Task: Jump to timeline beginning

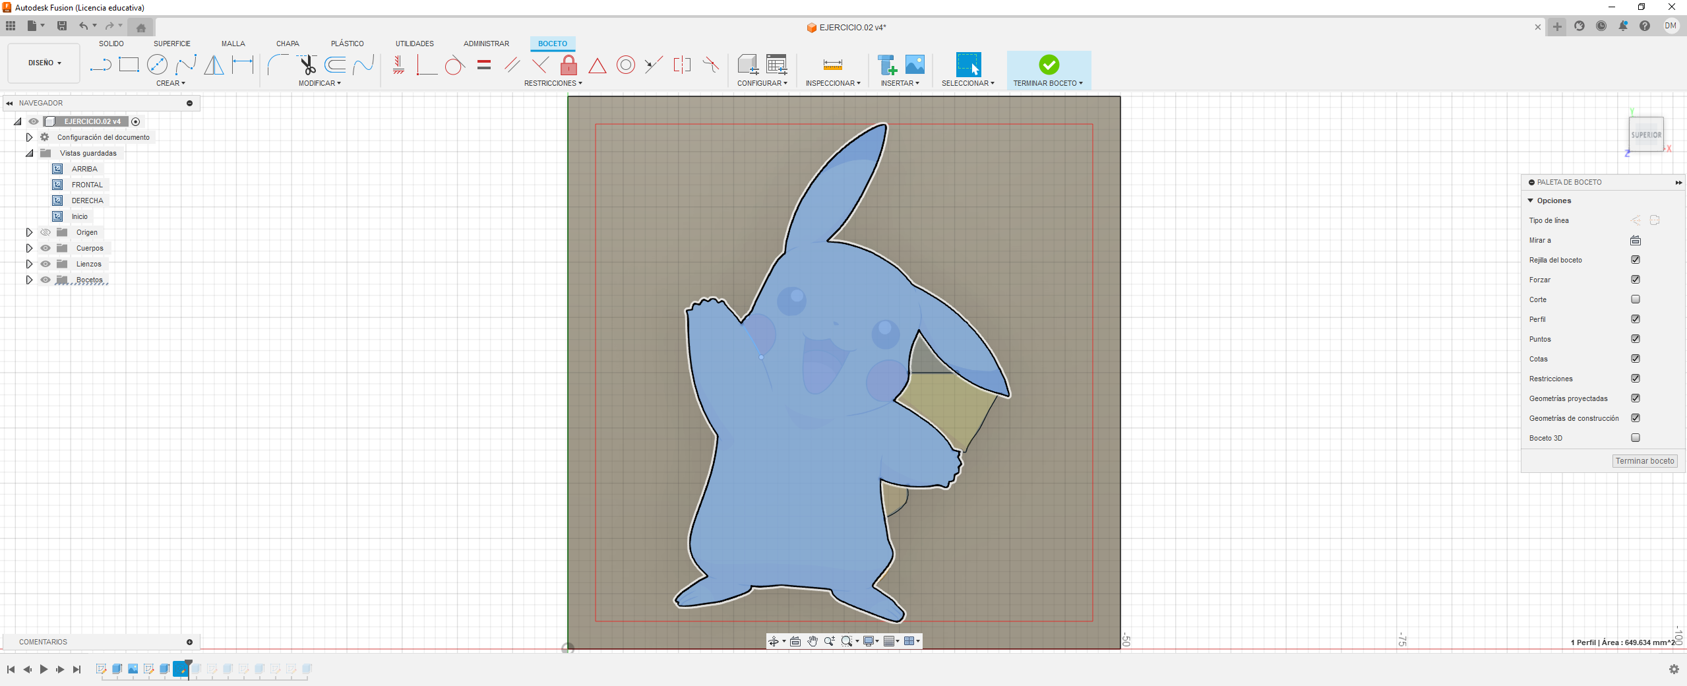Action: click(x=11, y=669)
